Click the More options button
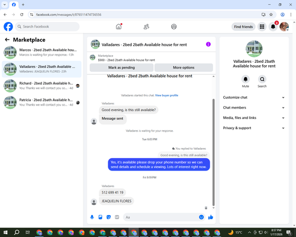The height and width of the screenshot is (237, 296). click(x=184, y=68)
